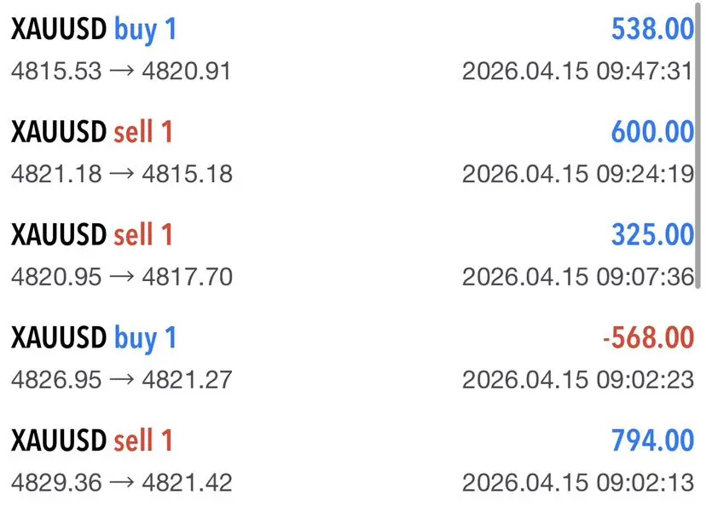Open the XAUUSD sell trade with 325.00 profit
Image resolution: width=706 pixels, height=523 pixels.
click(352, 256)
